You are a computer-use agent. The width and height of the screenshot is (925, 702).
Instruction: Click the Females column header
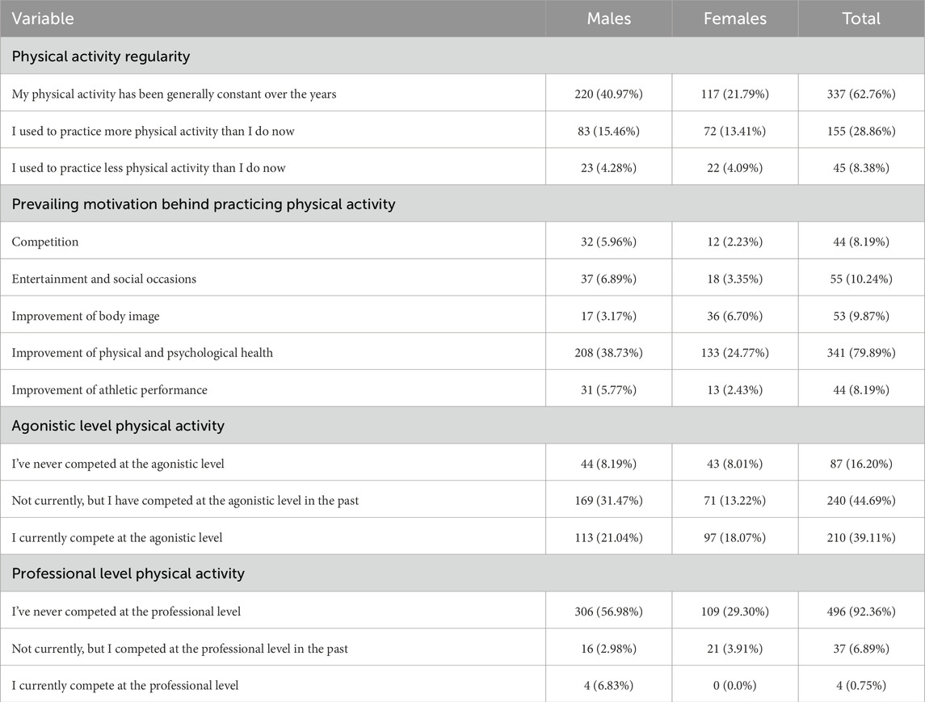[x=735, y=19]
